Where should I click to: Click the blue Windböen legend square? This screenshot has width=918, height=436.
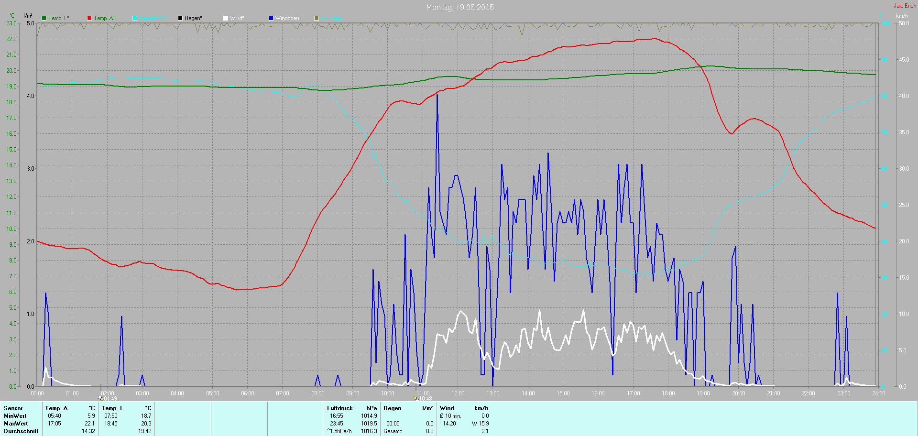coord(271,18)
